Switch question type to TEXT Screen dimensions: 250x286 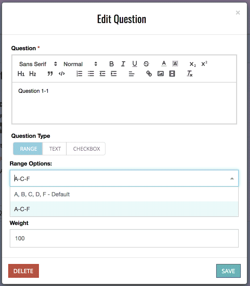point(55,149)
